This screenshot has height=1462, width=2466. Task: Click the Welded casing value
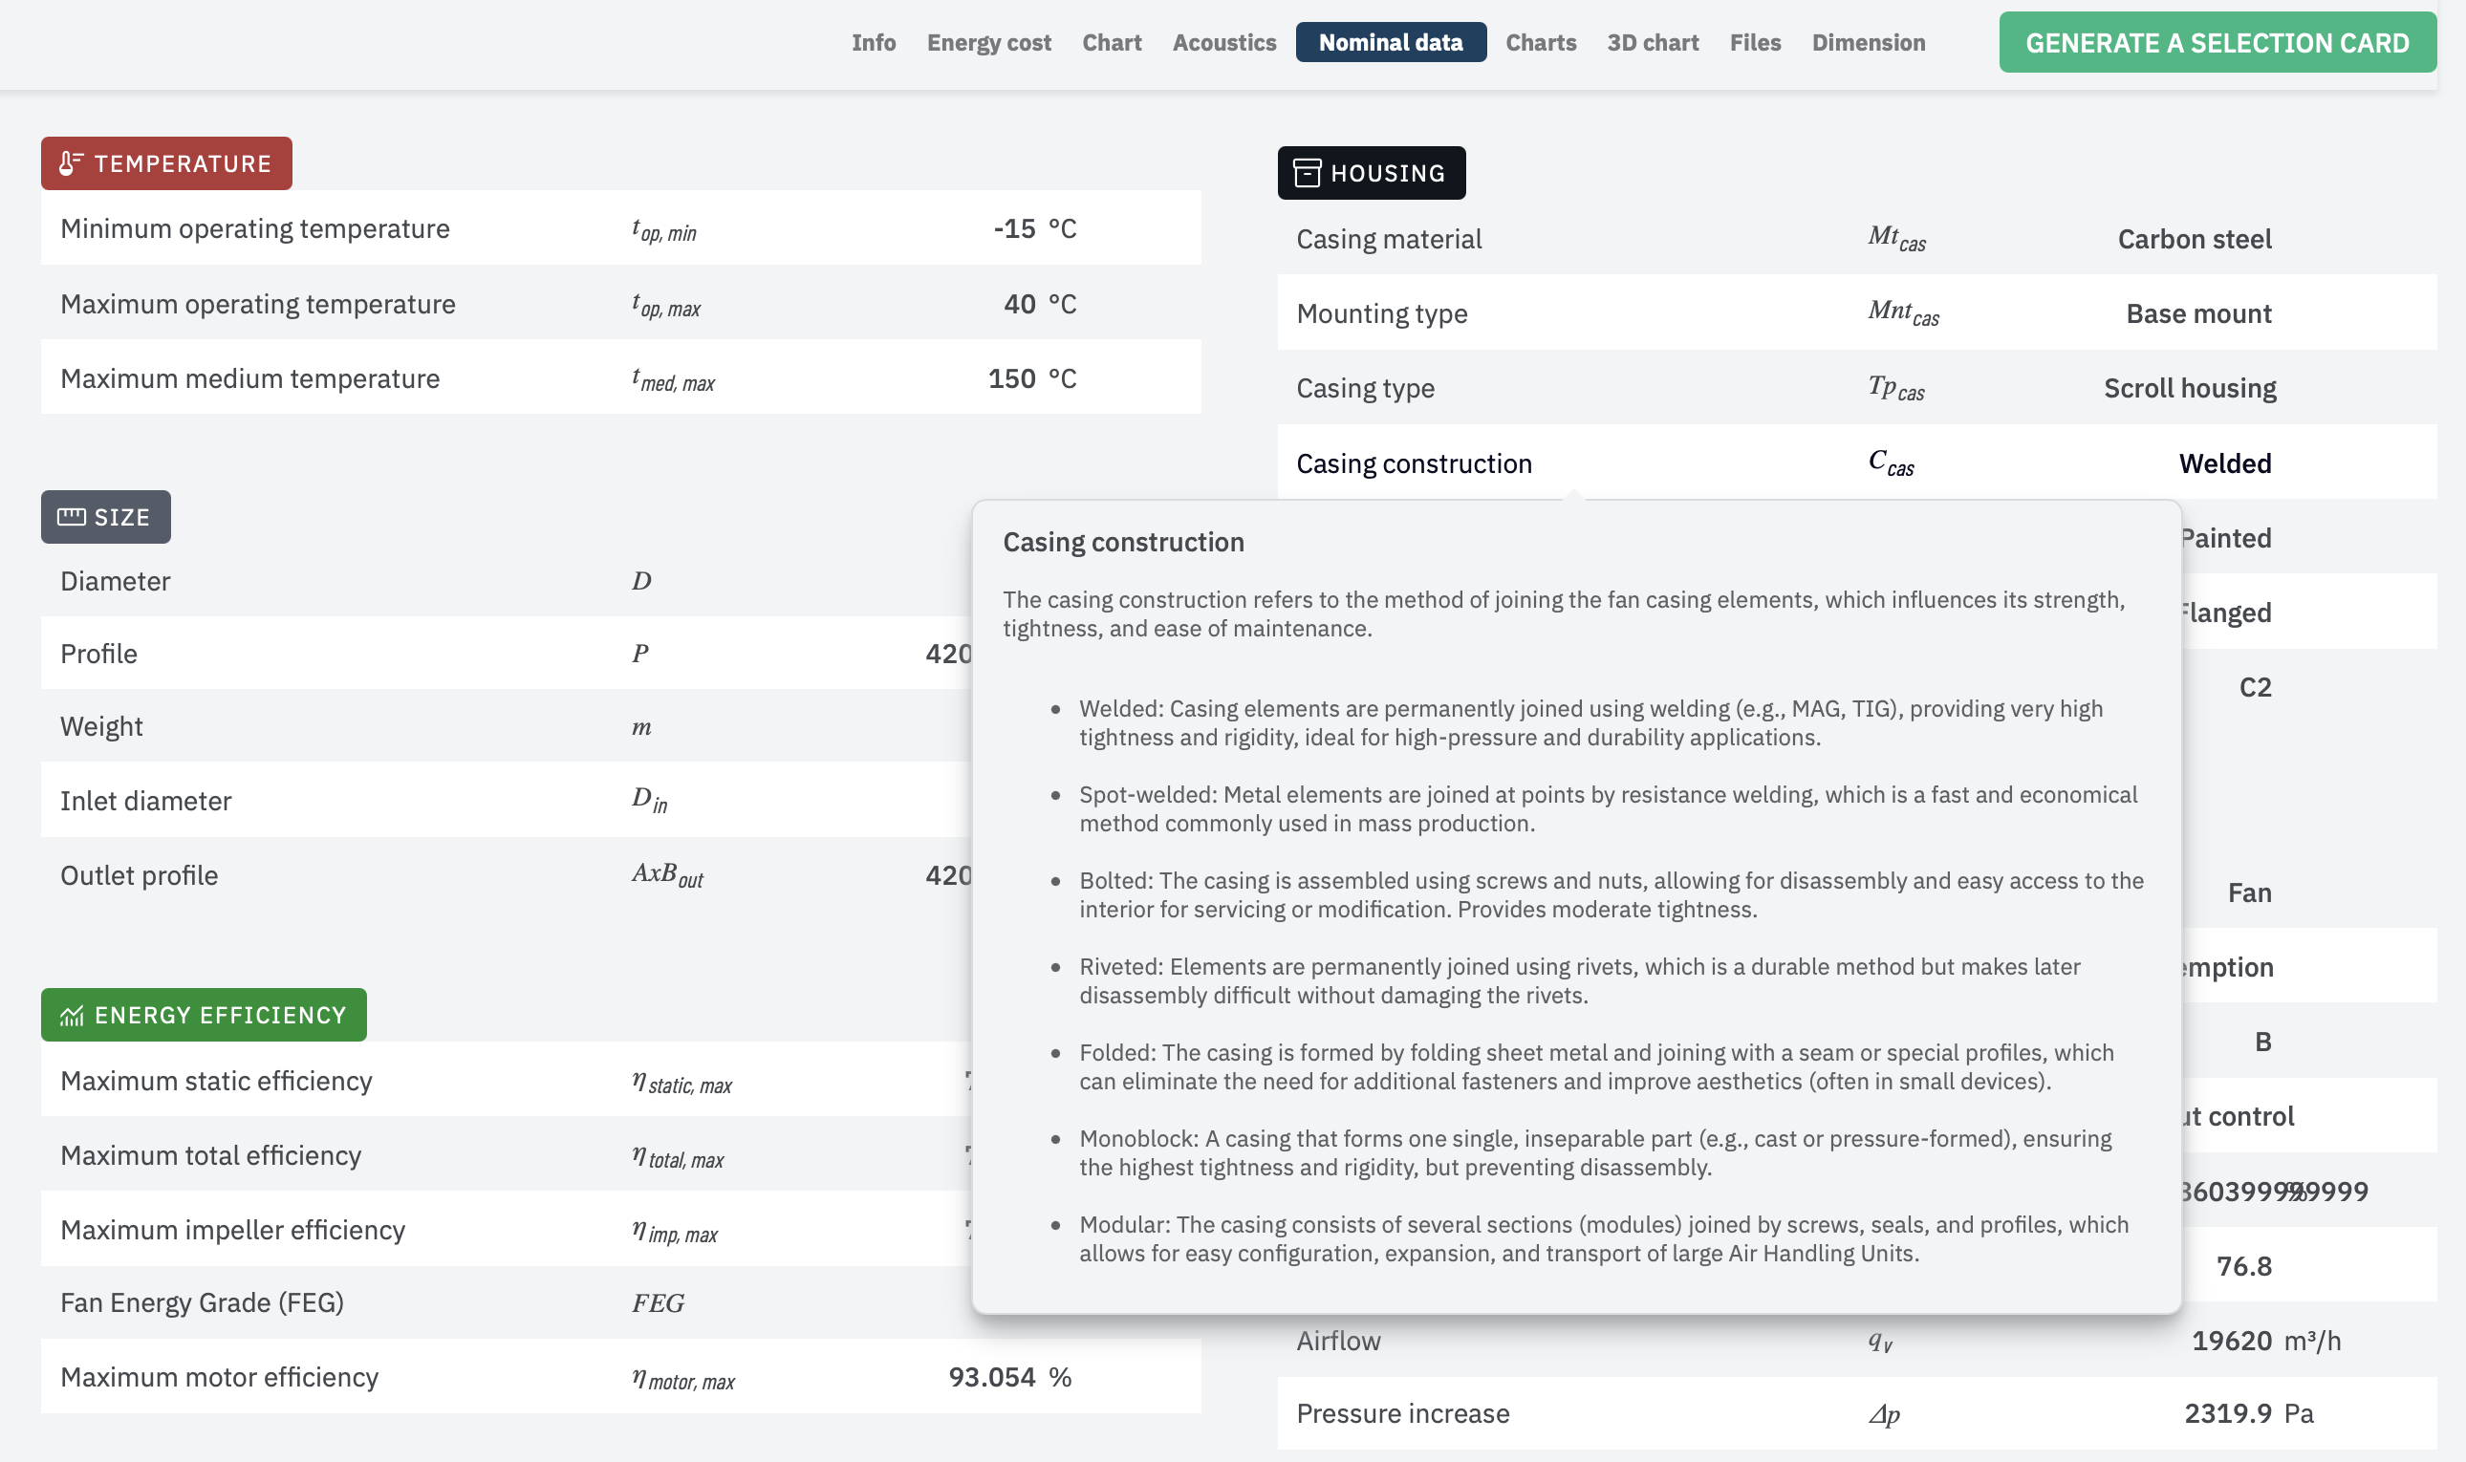point(2224,464)
